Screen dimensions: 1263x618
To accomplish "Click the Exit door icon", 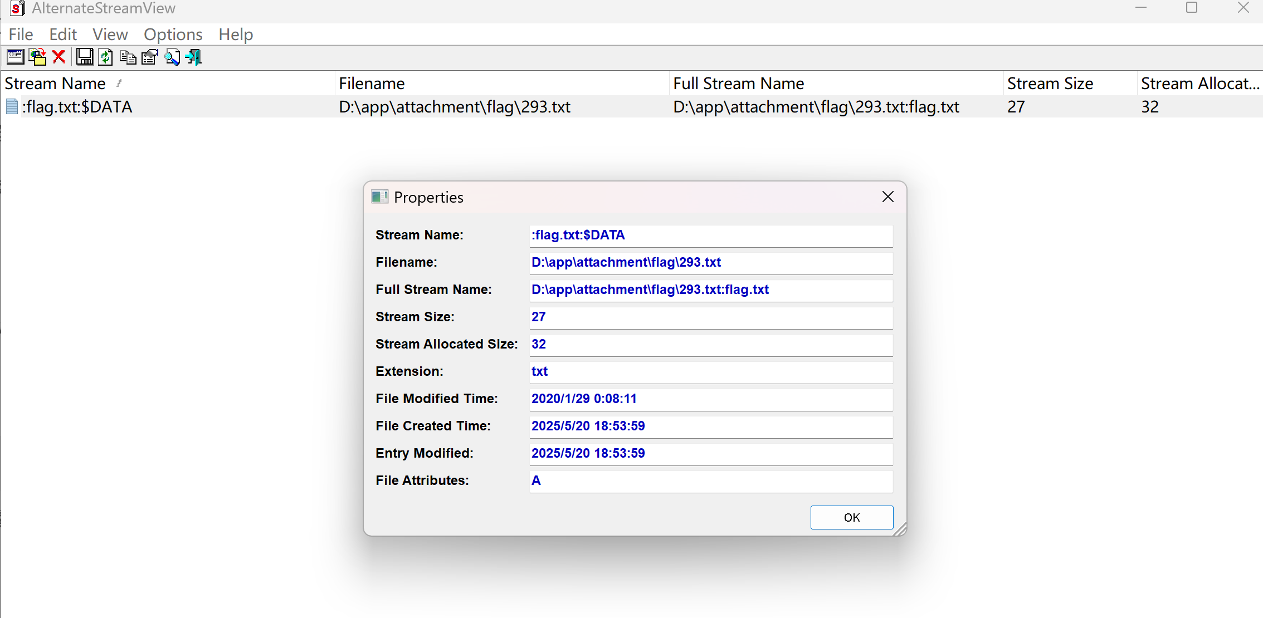I will 194,57.
